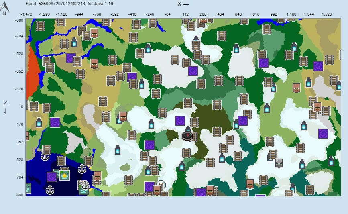
Task: Select ancient city lantern near X -560, Z 430
Action: pyautogui.click(x=118, y=150)
